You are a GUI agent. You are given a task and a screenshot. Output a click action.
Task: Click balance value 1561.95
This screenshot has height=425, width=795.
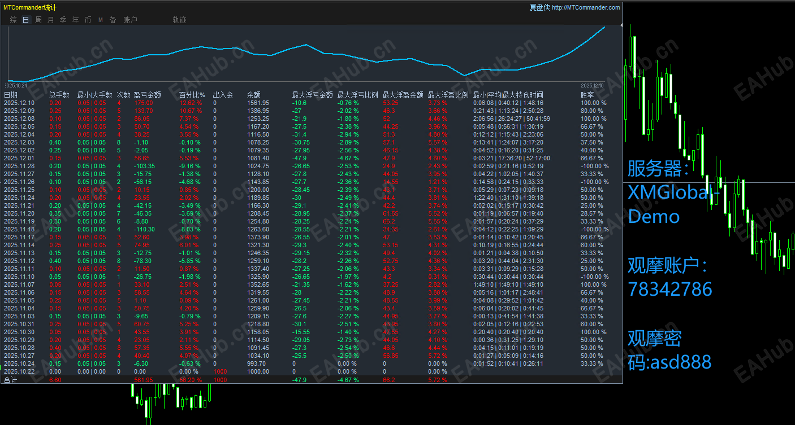(258, 103)
